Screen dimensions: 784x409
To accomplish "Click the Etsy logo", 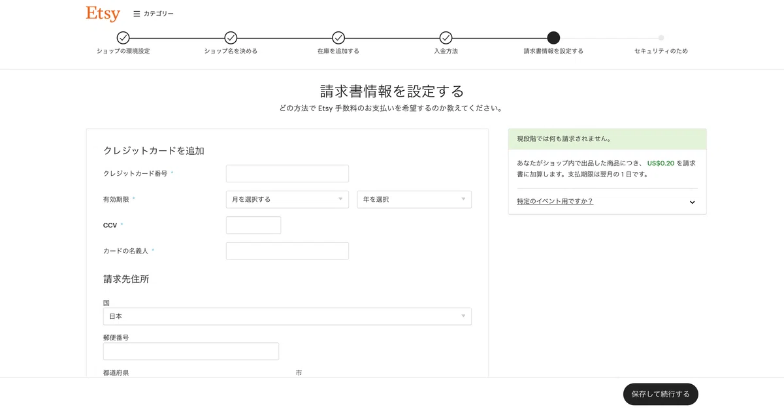I will click(103, 13).
